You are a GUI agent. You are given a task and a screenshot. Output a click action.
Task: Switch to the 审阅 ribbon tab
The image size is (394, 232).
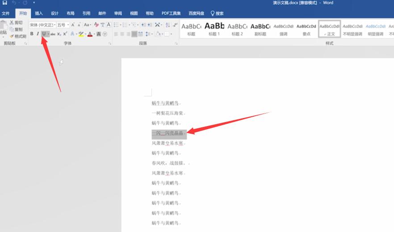(x=118, y=13)
